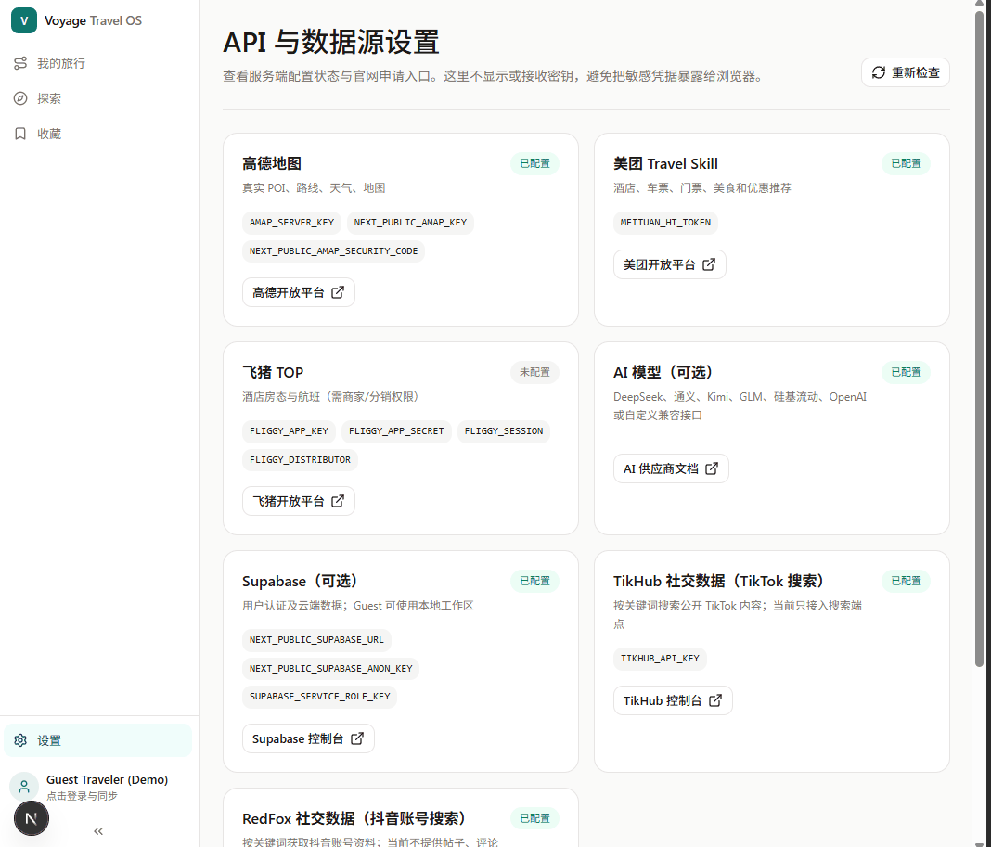Viewport: 991px width, 847px height.
Task: Click the round N badge icon
Action: coord(32,818)
